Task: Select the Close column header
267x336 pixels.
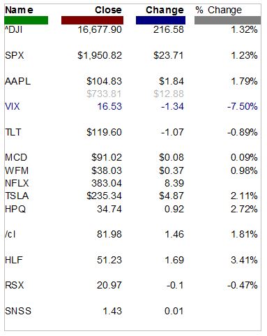Action: 108,10
